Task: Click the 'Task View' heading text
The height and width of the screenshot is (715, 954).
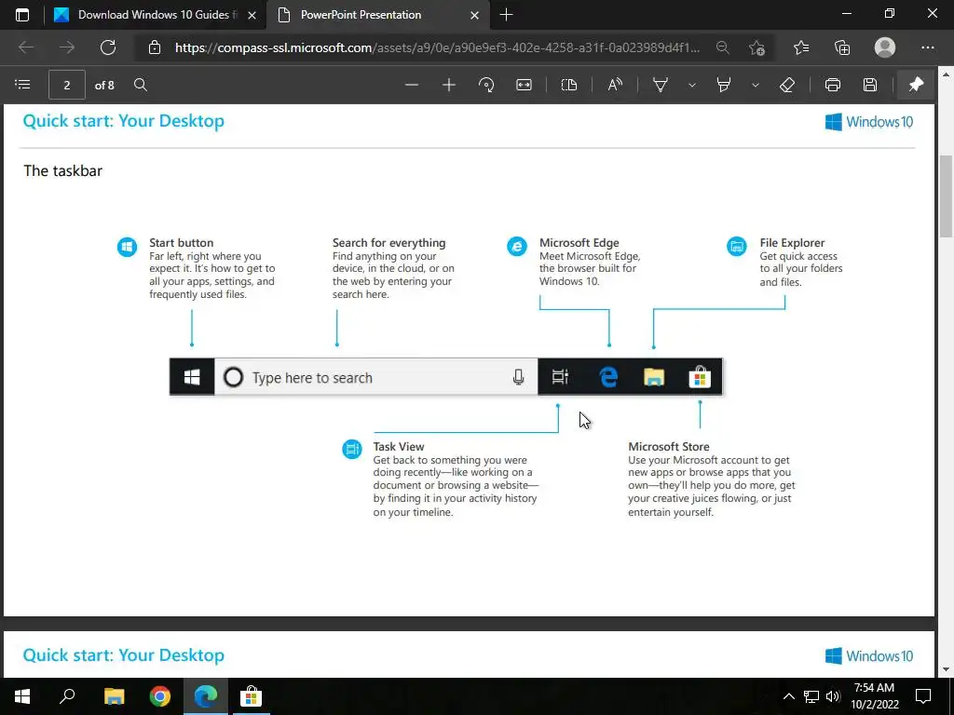Action: click(399, 446)
